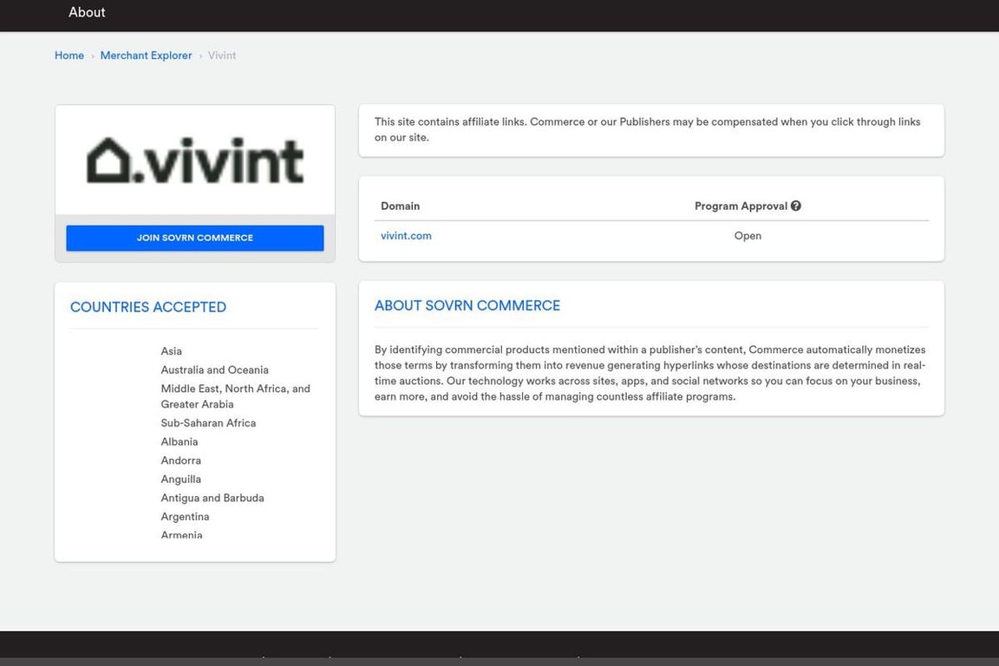Open the vivint.com domain link
999x666 pixels.
pos(406,236)
